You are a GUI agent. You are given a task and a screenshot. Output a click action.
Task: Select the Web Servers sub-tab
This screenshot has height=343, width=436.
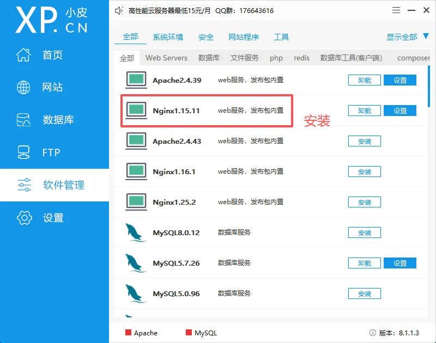coord(166,58)
